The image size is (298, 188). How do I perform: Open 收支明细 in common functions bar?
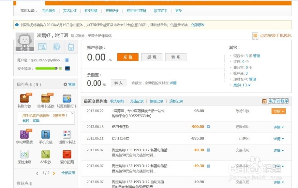point(91,11)
